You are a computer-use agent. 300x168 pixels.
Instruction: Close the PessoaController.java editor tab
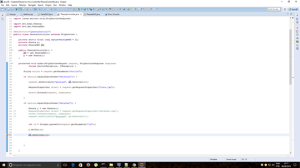click(x=81, y=14)
